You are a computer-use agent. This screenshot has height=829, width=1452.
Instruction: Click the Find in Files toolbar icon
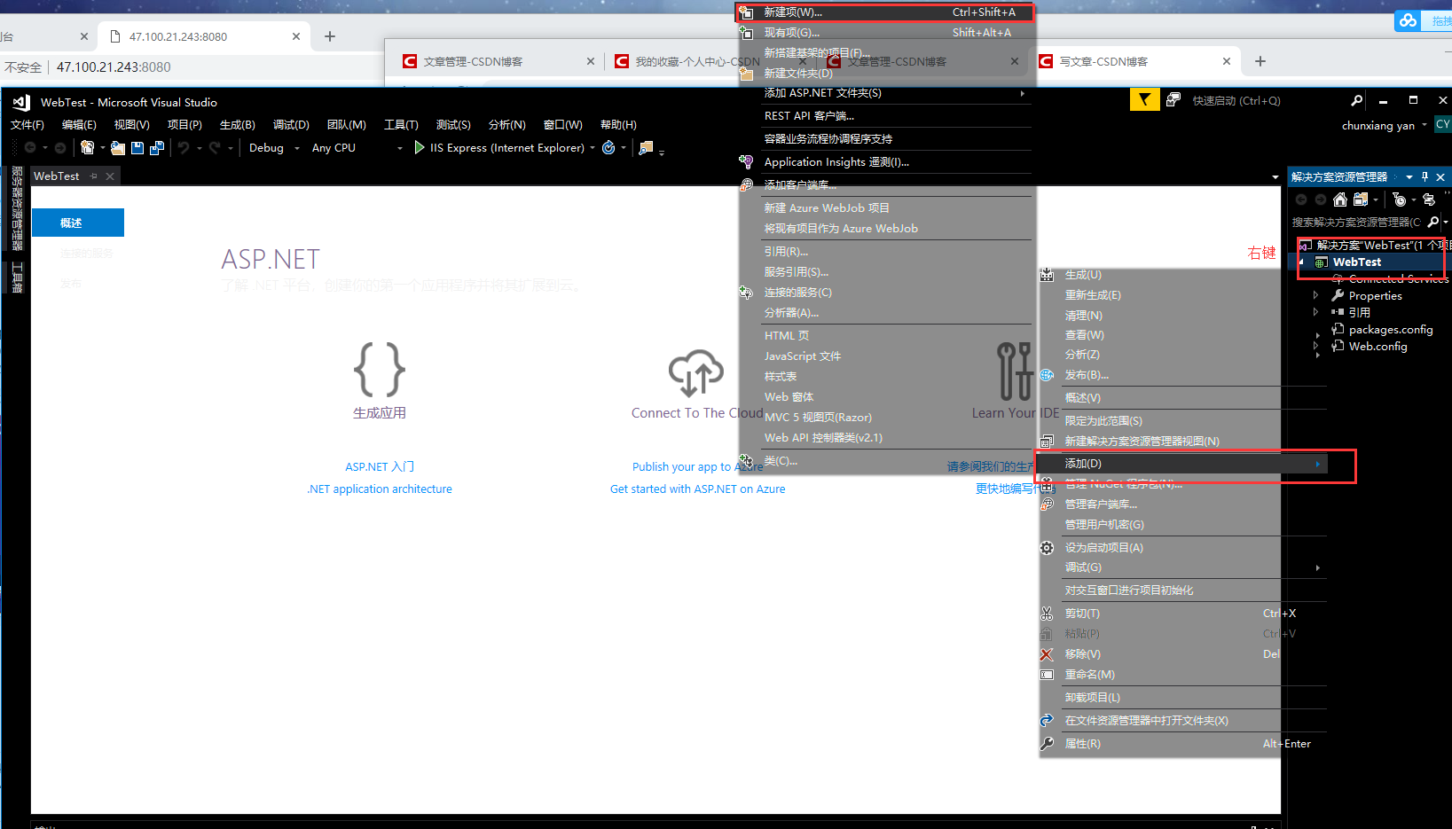pos(647,147)
